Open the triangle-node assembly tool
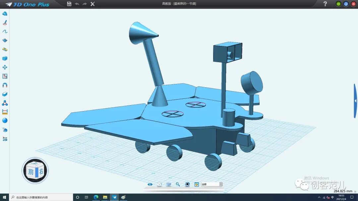358x201 pixels. 5,103
